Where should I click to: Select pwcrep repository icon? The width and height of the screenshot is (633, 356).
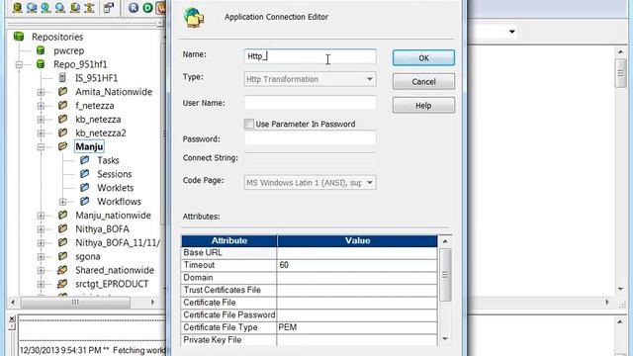coord(41,50)
